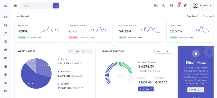
Task: Click the View details button
Action: pyautogui.click(x=196, y=90)
